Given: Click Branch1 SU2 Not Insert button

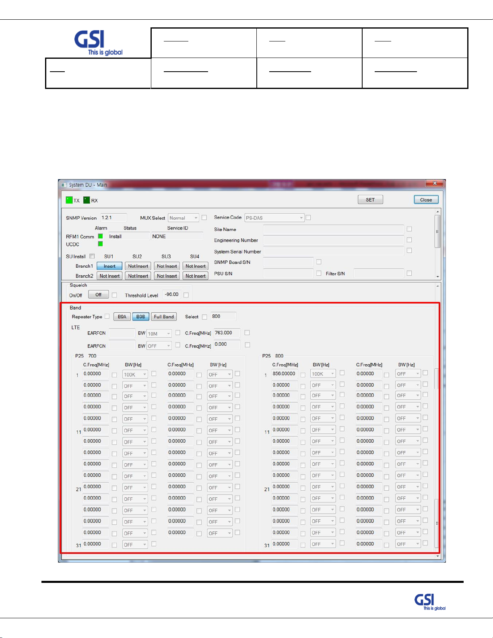Looking at the screenshot, I should click(x=138, y=266).
